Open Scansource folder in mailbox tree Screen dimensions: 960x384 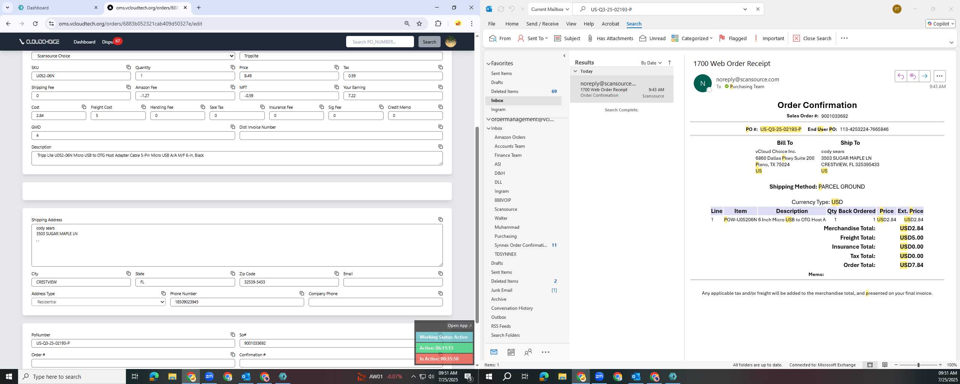pos(505,209)
